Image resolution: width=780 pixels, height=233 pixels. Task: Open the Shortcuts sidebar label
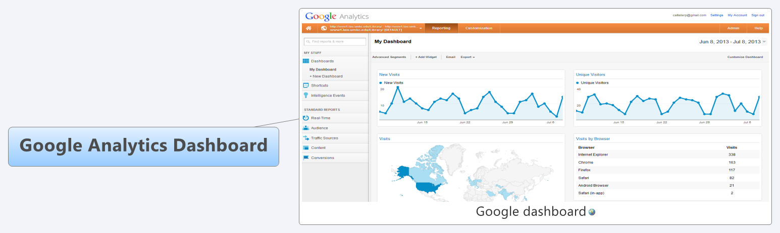pyautogui.click(x=320, y=86)
